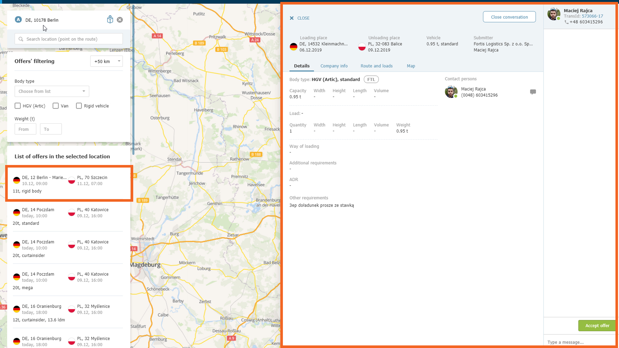Open the Route and loads tab

pyautogui.click(x=376, y=66)
